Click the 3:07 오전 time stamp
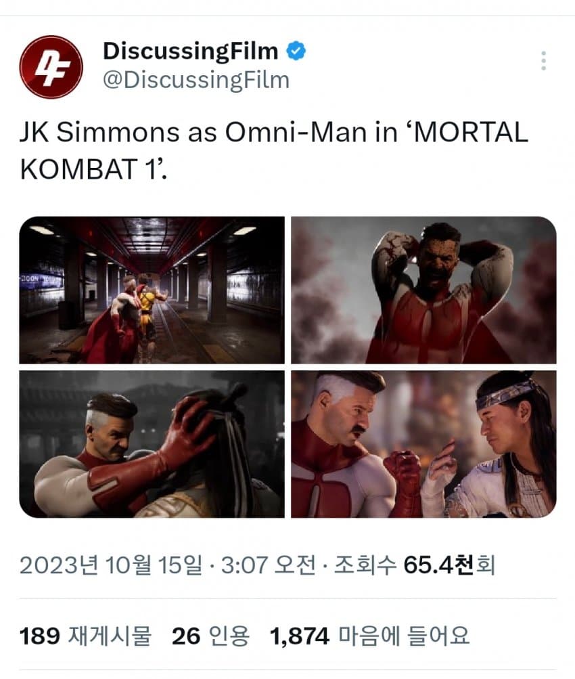Screen dimensions: 575x679 (x=269, y=565)
